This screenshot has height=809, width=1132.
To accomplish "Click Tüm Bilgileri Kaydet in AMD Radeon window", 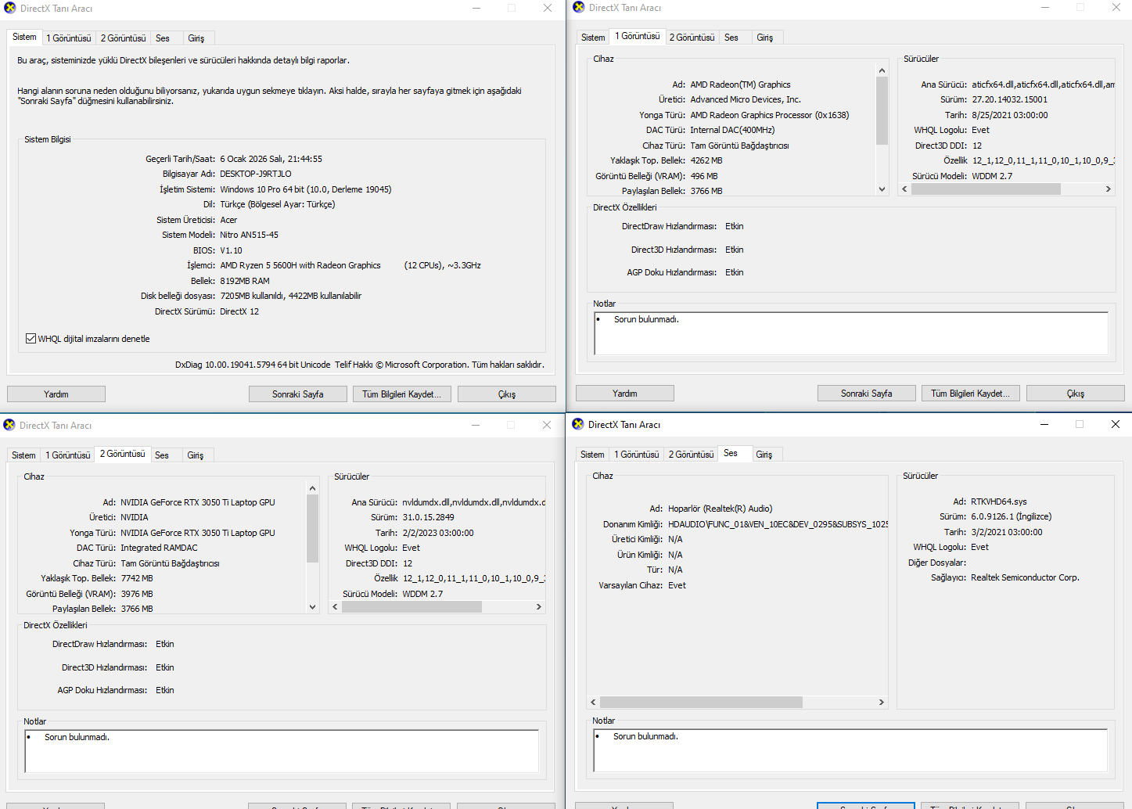I will click(971, 394).
